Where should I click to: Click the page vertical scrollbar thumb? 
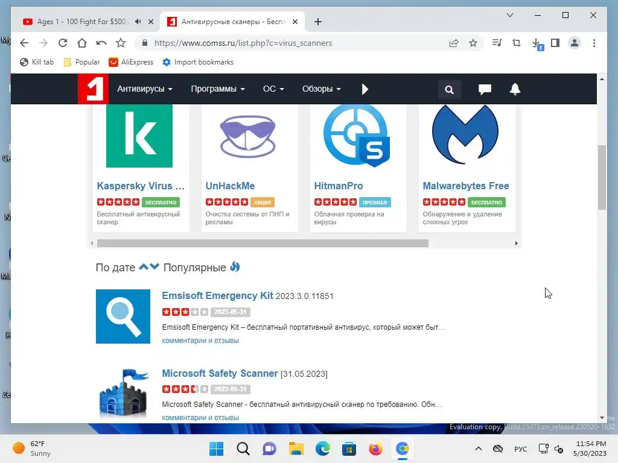click(602, 178)
